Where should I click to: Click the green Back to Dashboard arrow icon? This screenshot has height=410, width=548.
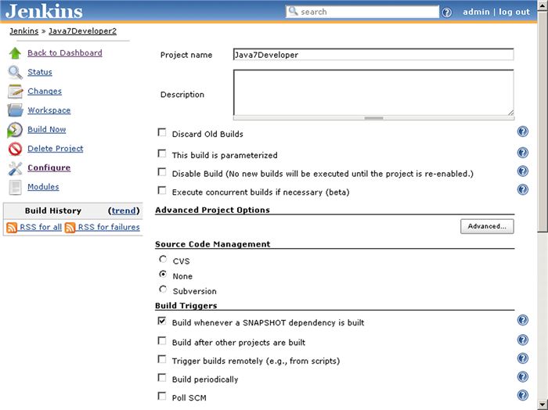click(x=15, y=53)
